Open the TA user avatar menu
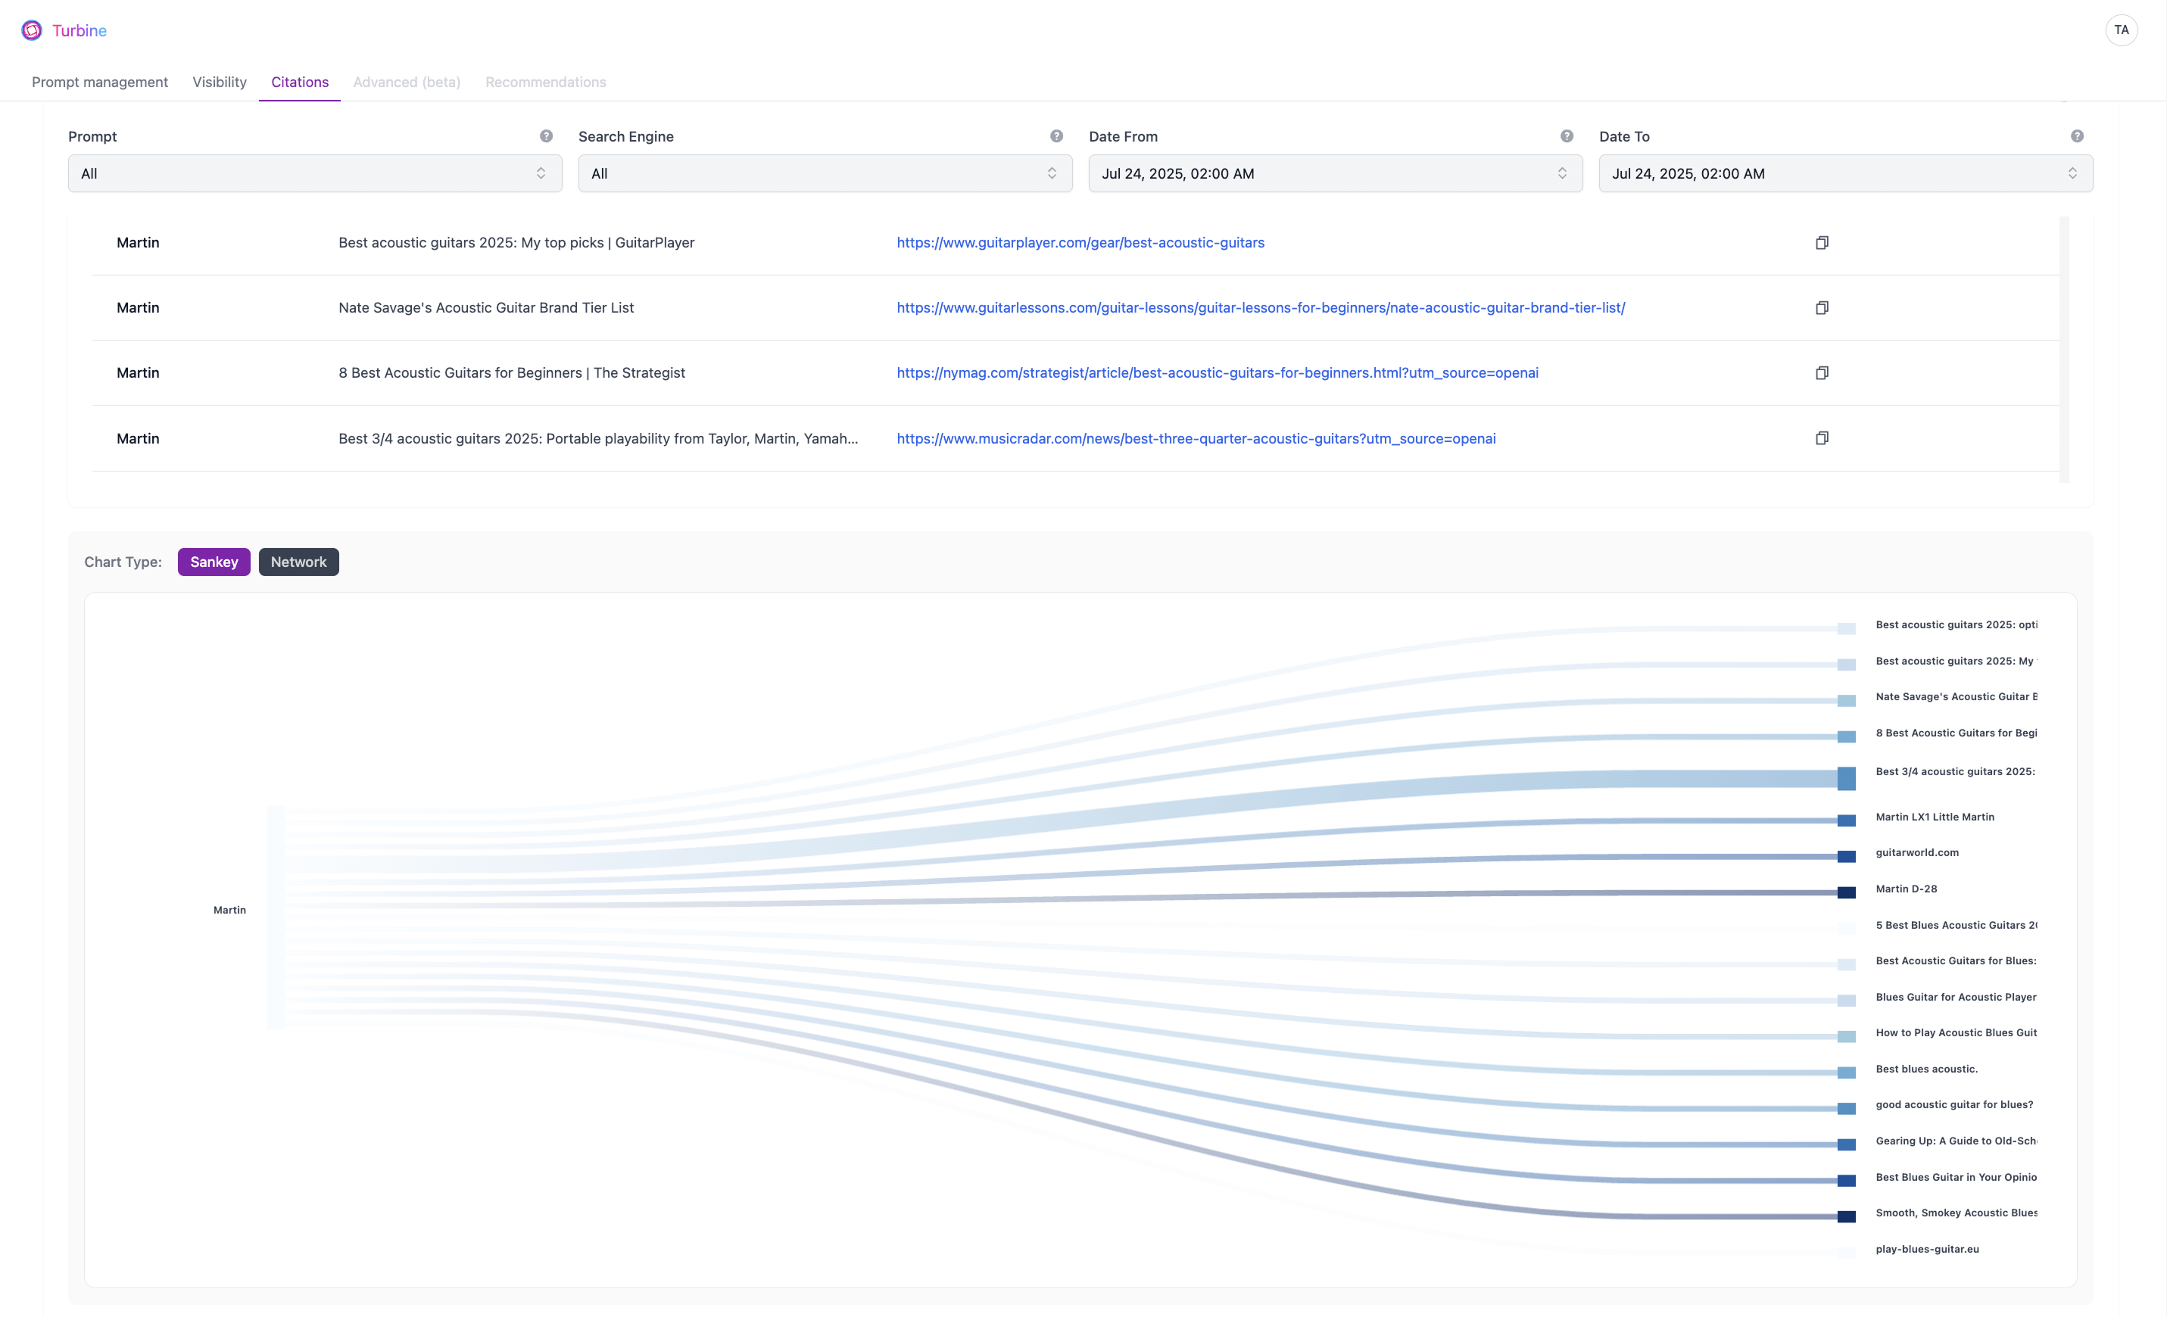Screen dimensions: 2167x1317 click(x=2120, y=30)
